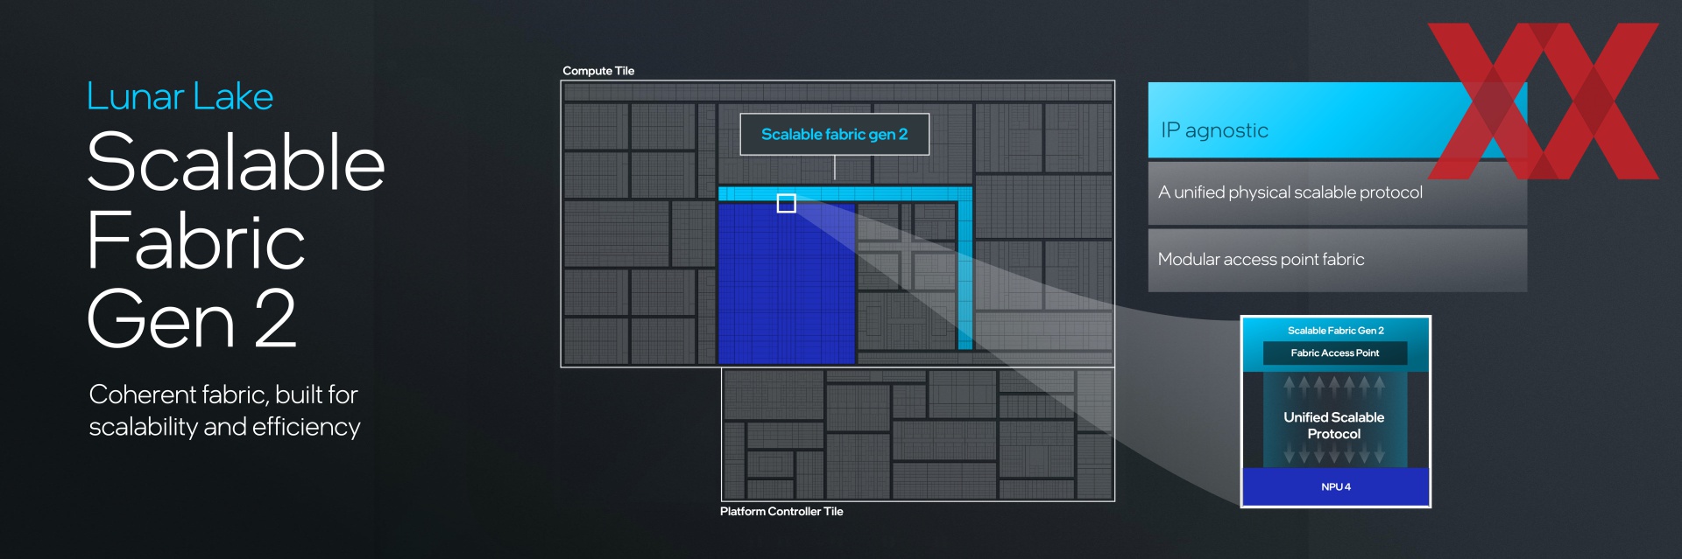
Task: Click the 'Unified Scalable Protocol' text
Action: 1334,425
